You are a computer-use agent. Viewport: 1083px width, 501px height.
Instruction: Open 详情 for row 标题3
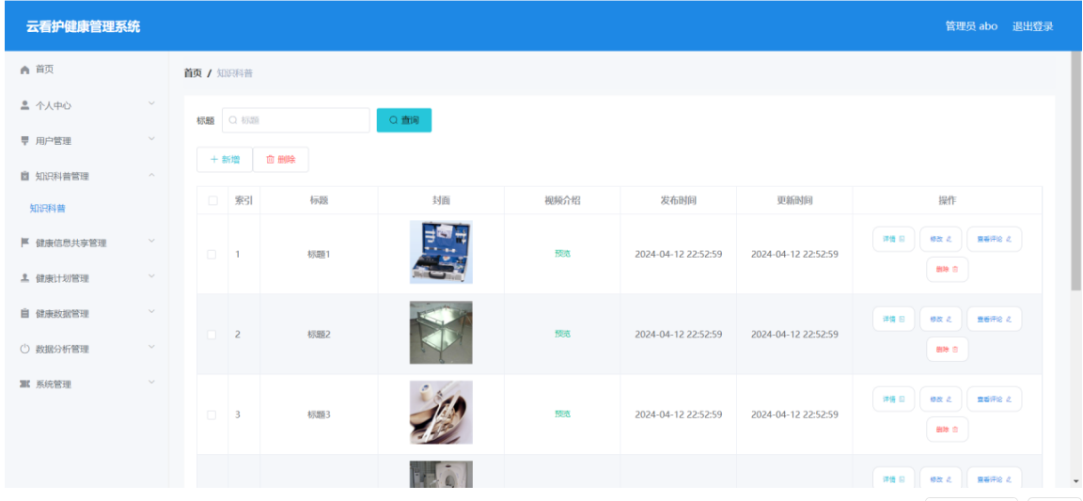click(894, 399)
